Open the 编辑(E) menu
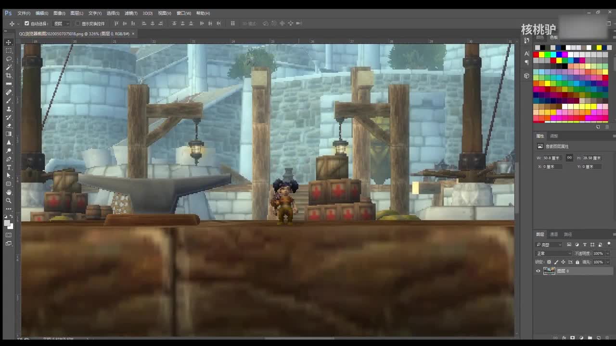This screenshot has height=346, width=616. (x=42, y=13)
